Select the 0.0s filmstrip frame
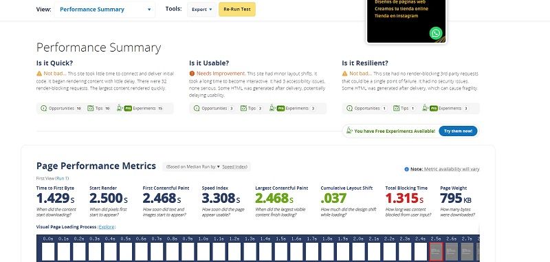550x262 pixels. click(48, 252)
